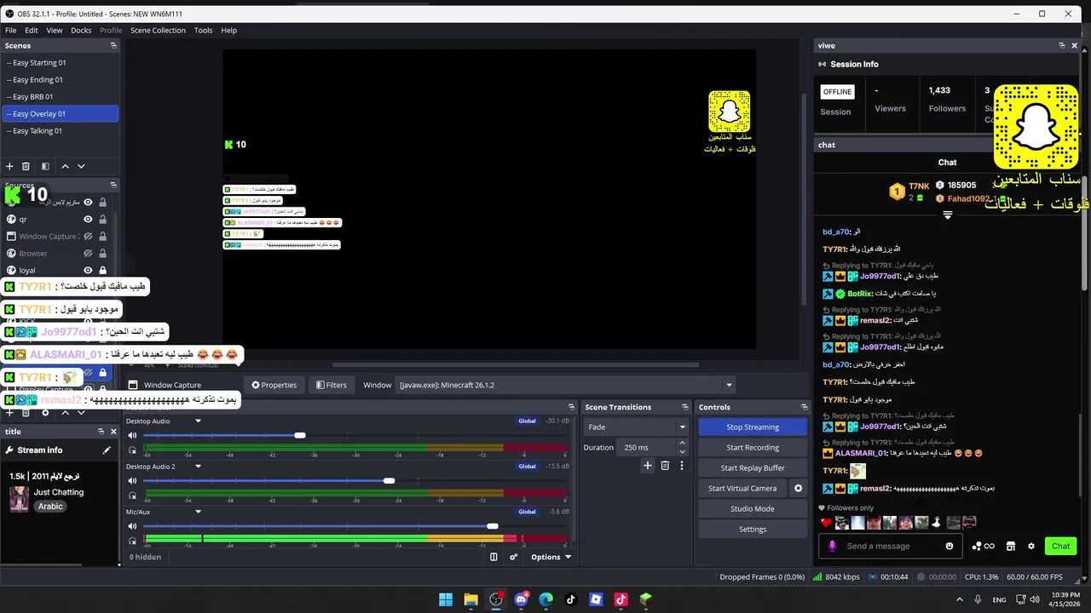Image resolution: width=1091 pixels, height=613 pixels.
Task: Click Start Replay Buffer
Action: 753,467
